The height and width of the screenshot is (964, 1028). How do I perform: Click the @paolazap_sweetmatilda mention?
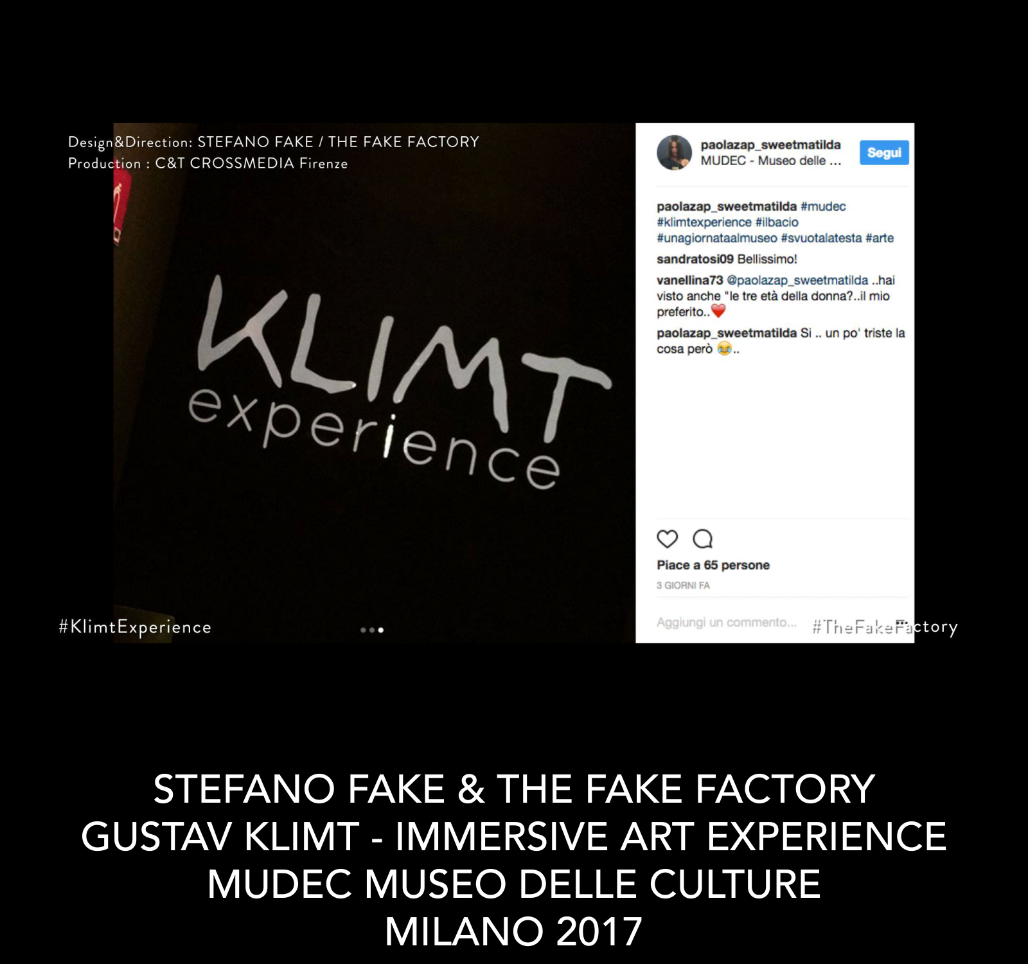tap(797, 280)
